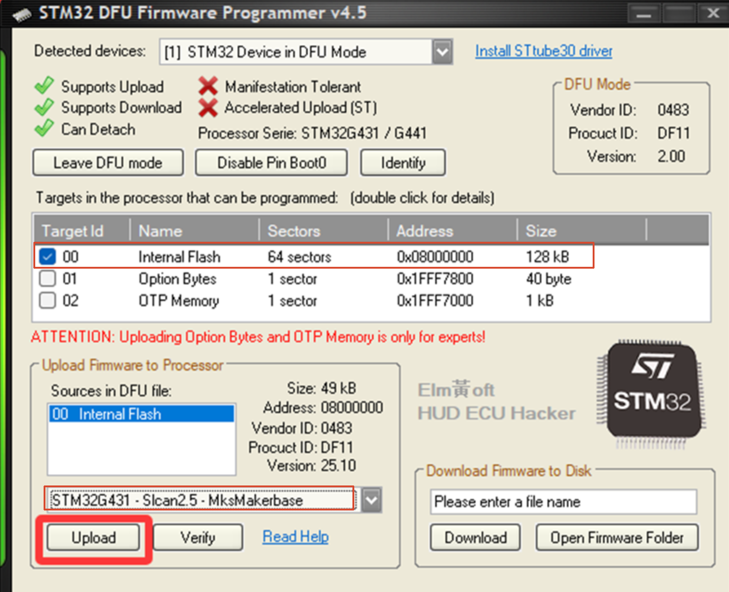The width and height of the screenshot is (729, 592).
Task: Click the Download button
Action: (475, 537)
